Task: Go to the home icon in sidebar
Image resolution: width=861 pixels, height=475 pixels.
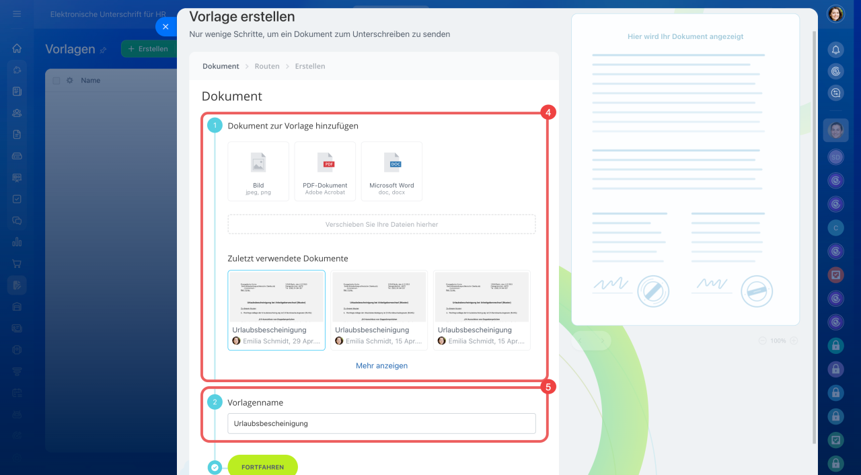Action: (x=17, y=48)
